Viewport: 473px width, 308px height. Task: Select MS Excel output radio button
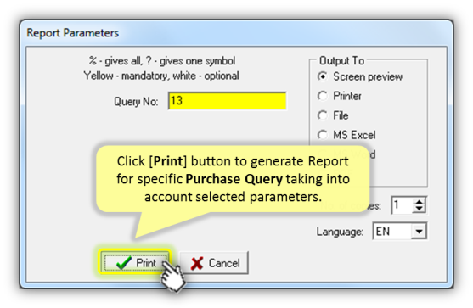tap(323, 135)
